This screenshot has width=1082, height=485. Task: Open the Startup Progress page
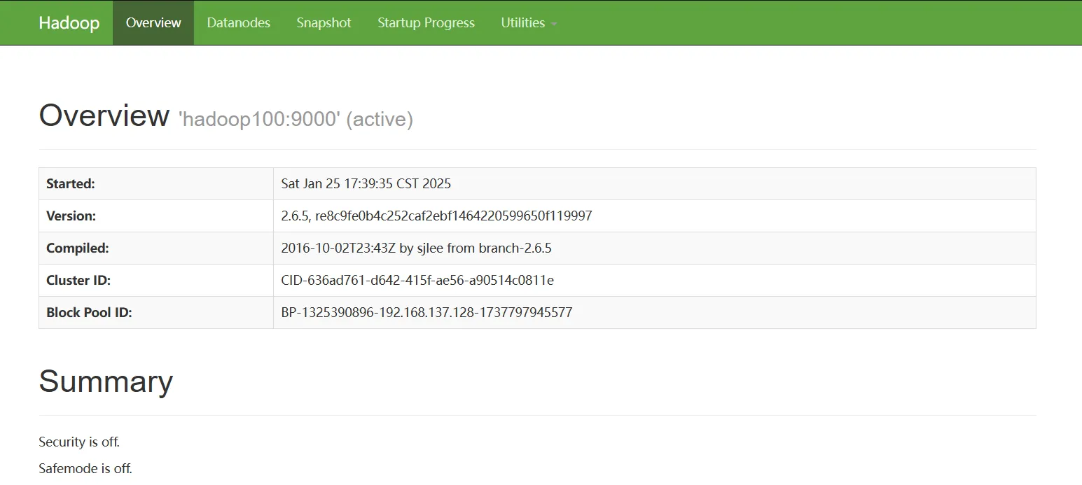point(426,22)
